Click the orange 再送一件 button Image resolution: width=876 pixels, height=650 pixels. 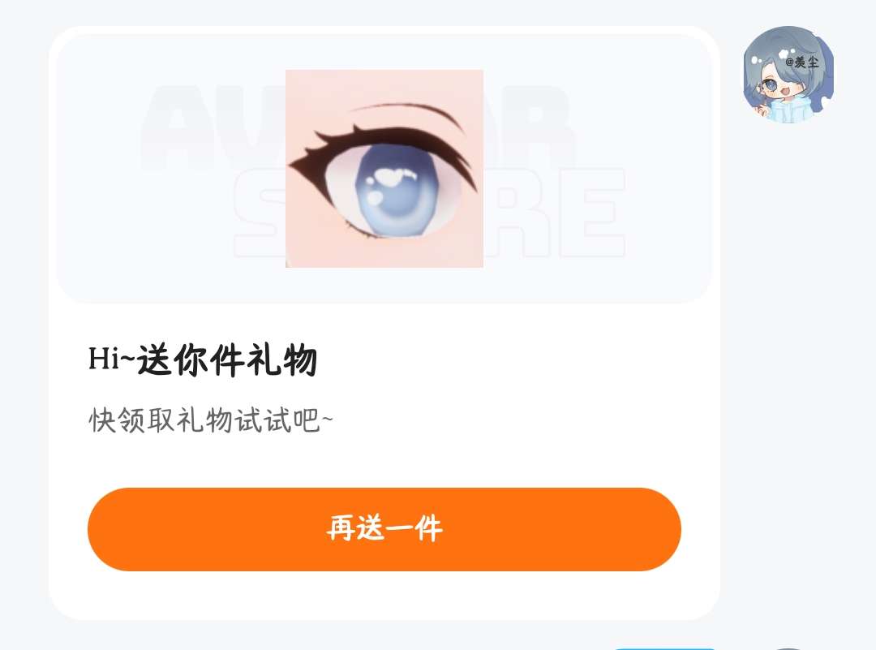pyautogui.click(x=384, y=529)
